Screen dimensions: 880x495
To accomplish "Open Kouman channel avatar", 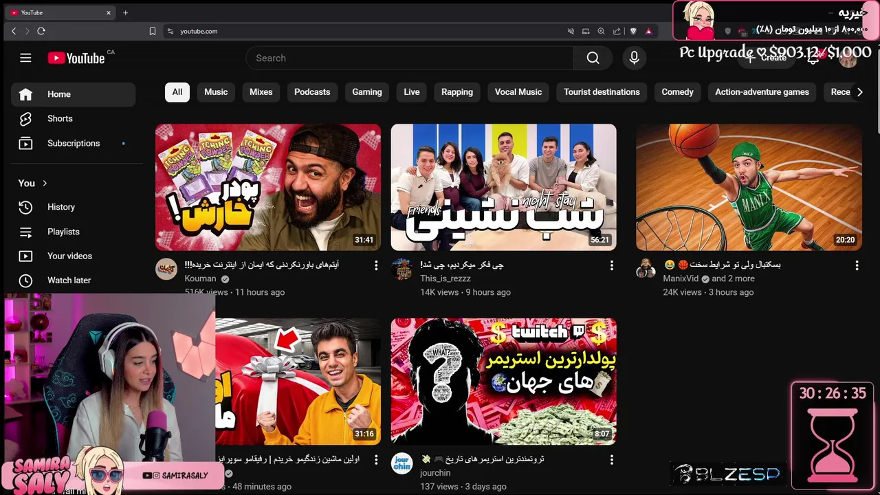I will click(x=166, y=269).
